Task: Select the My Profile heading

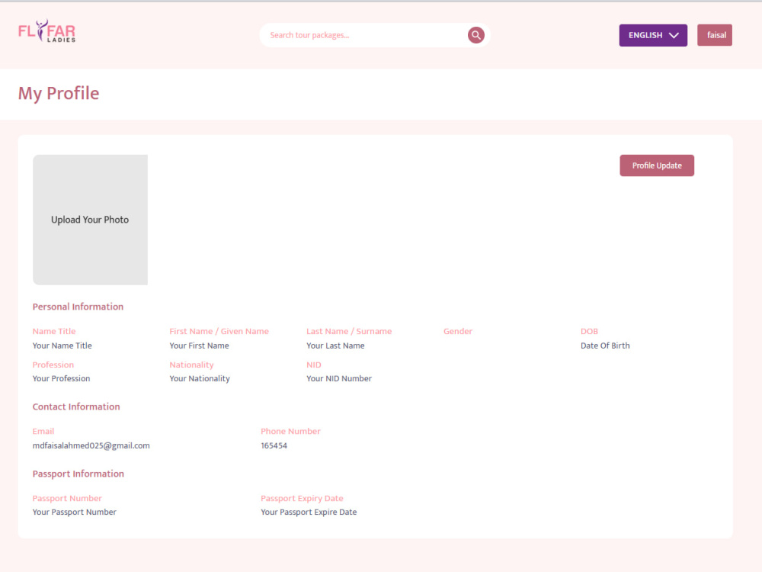Action: pyautogui.click(x=59, y=93)
